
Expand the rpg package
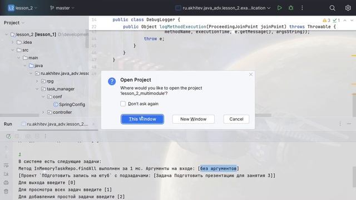coord(37,81)
